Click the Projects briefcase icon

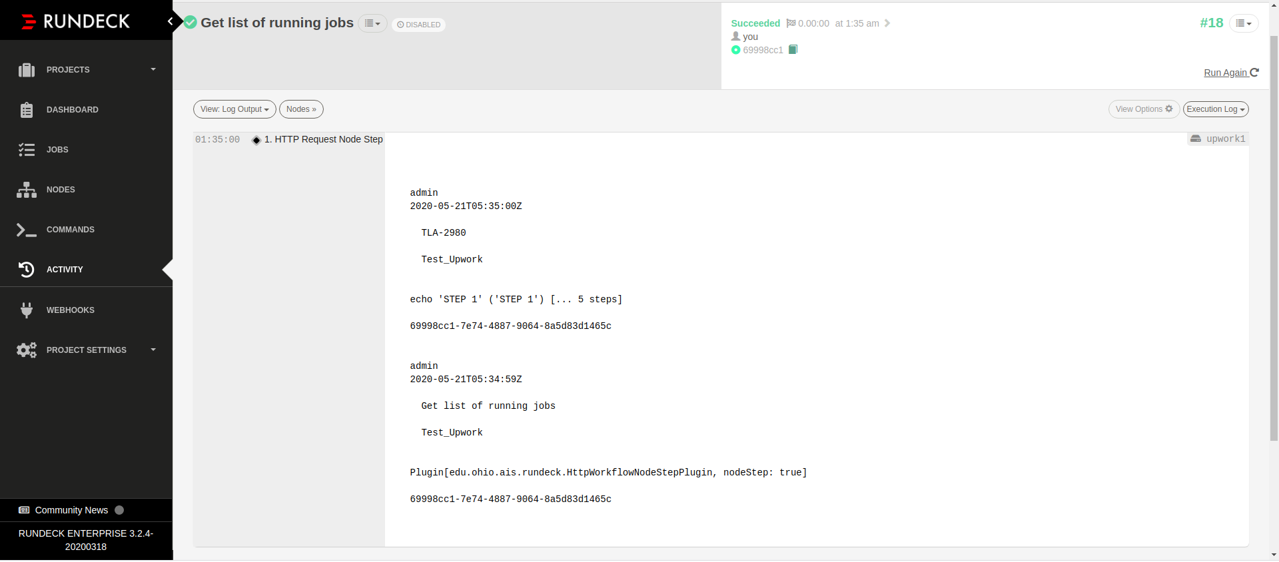coord(27,69)
